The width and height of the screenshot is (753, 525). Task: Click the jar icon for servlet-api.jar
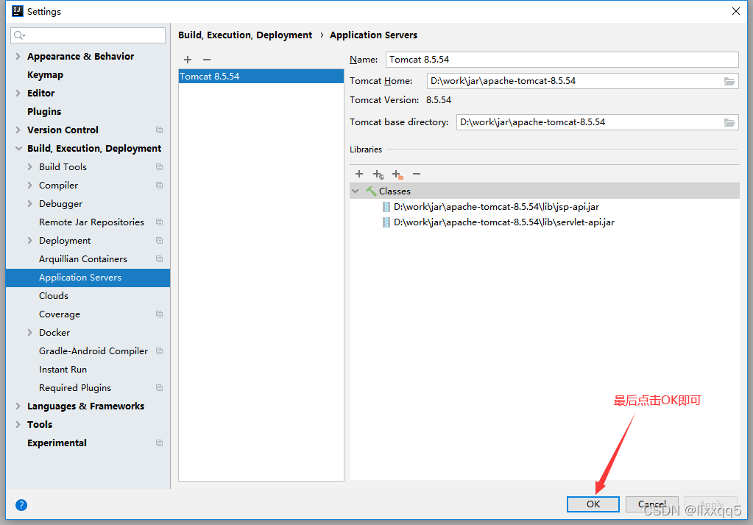click(x=386, y=222)
